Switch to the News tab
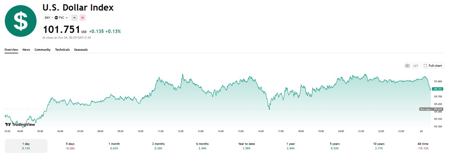 tap(26, 50)
